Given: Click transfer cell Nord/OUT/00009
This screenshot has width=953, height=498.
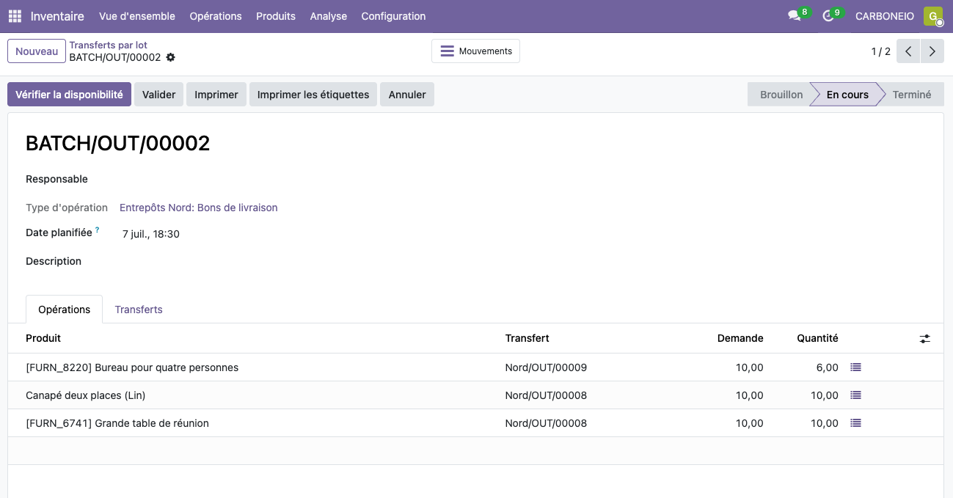Looking at the screenshot, I should click(x=547, y=367).
